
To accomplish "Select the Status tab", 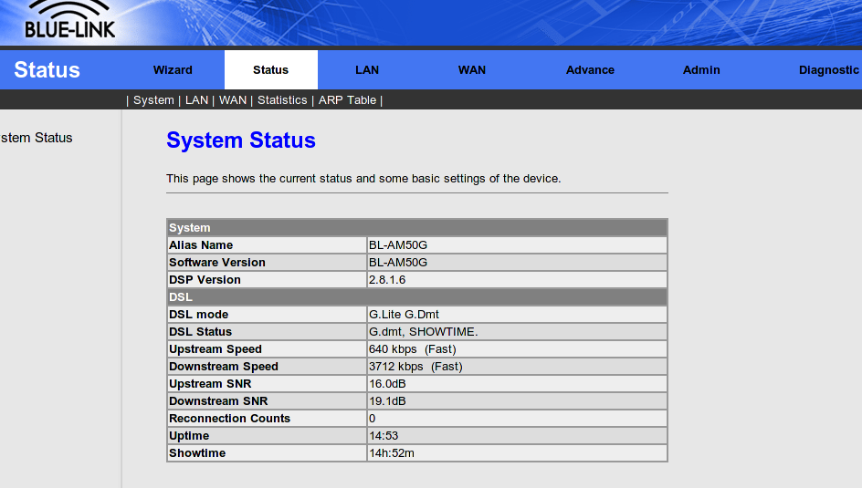I will pyautogui.click(x=270, y=69).
